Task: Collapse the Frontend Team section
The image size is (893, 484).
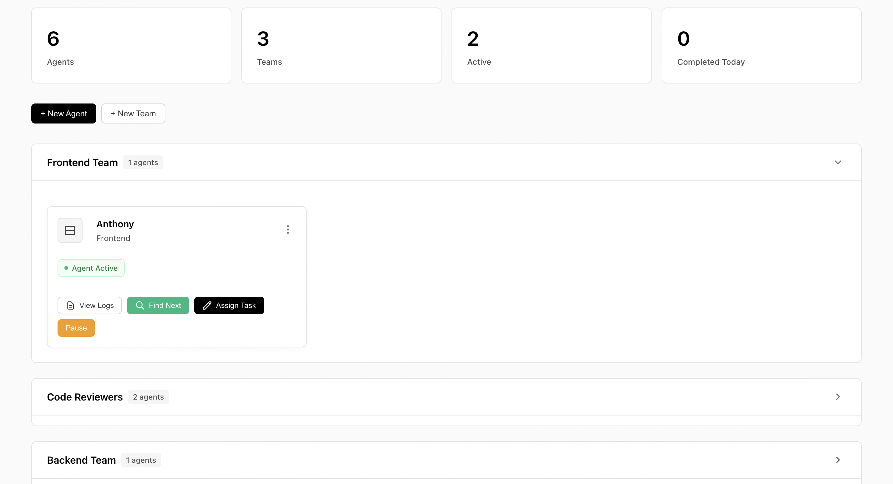Action: (838, 162)
